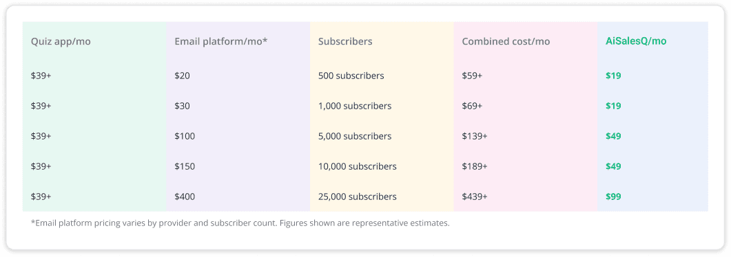The width and height of the screenshot is (731, 257).
Task: Click the 1,000 subscribers cell
Action: click(x=355, y=106)
